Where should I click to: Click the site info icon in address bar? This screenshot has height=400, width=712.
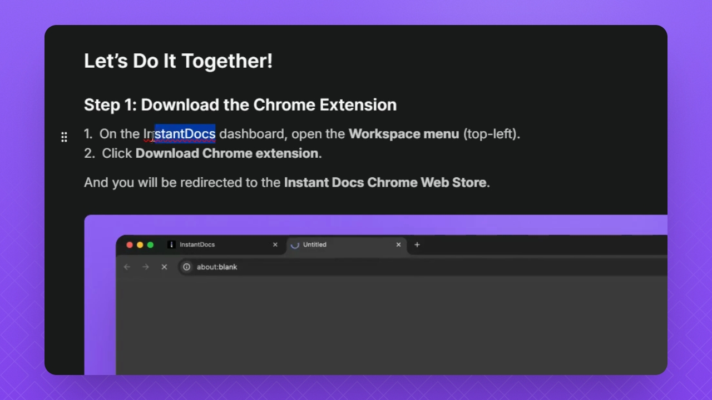[187, 267]
